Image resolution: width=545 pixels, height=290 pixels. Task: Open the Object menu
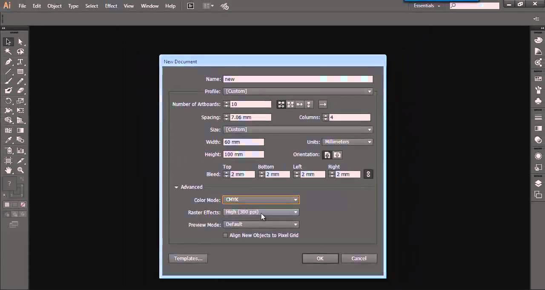[54, 6]
